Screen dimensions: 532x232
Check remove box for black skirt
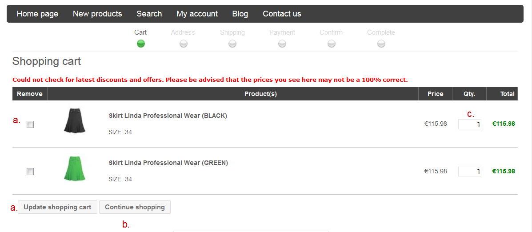[x=30, y=124]
